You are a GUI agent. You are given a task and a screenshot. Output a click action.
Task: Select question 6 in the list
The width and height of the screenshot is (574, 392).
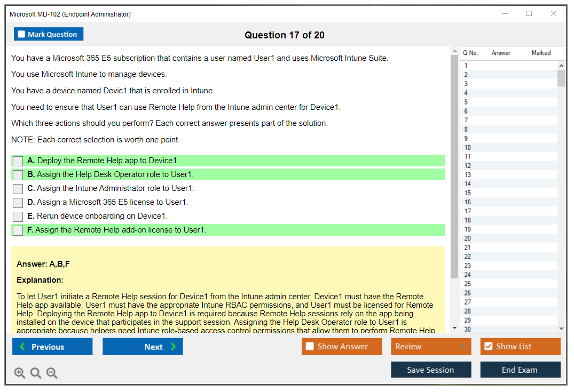(x=509, y=111)
